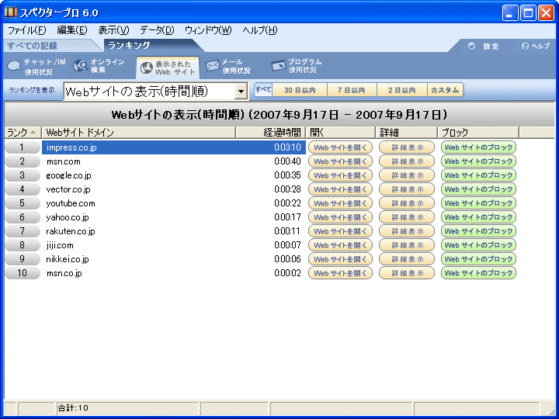Click the Webサイトの表示(時間順) combo box text

click(137, 92)
